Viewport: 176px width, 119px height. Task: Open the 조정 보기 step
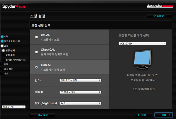[x=8, y=69]
